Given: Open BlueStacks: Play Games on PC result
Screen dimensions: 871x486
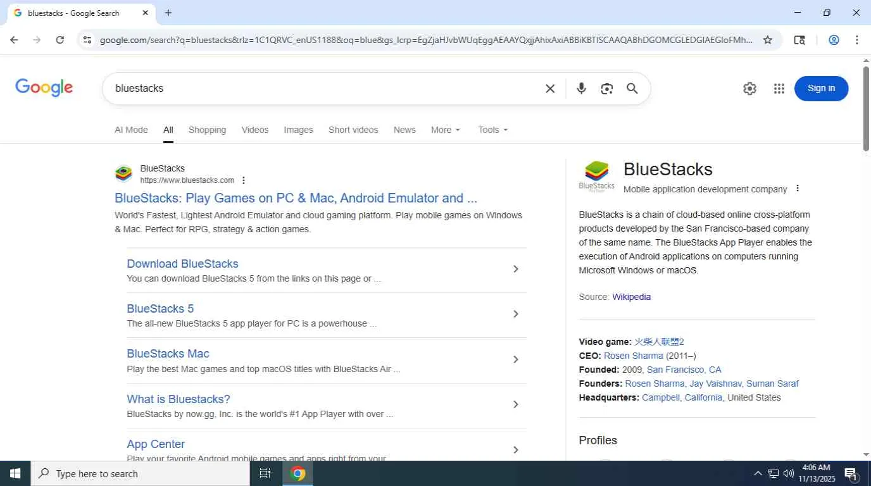Looking at the screenshot, I should [296, 198].
